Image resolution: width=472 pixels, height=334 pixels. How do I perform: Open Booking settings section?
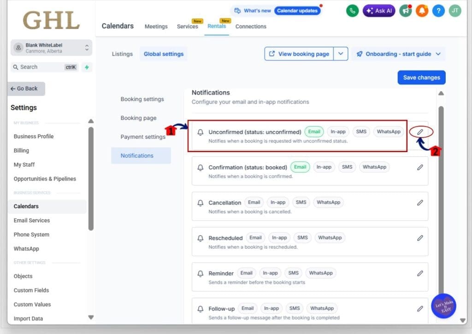(x=142, y=99)
